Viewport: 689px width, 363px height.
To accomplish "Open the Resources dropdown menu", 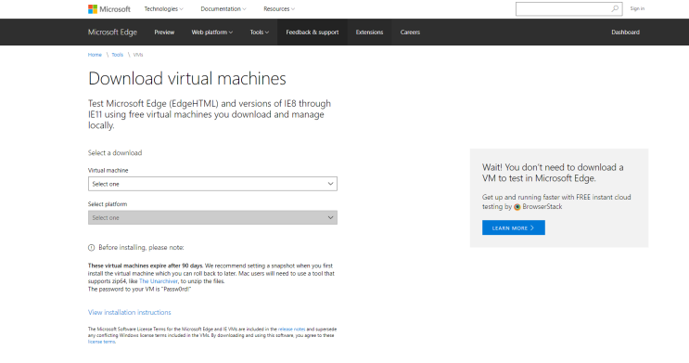I will tap(279, 8).
